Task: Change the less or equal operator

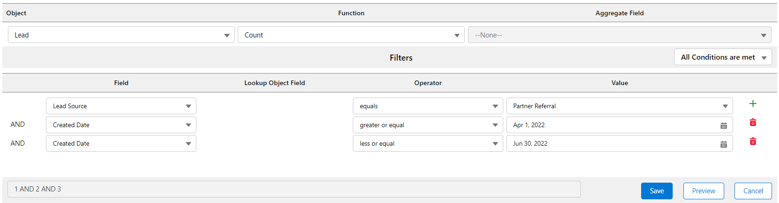Action: pos(428,144)
